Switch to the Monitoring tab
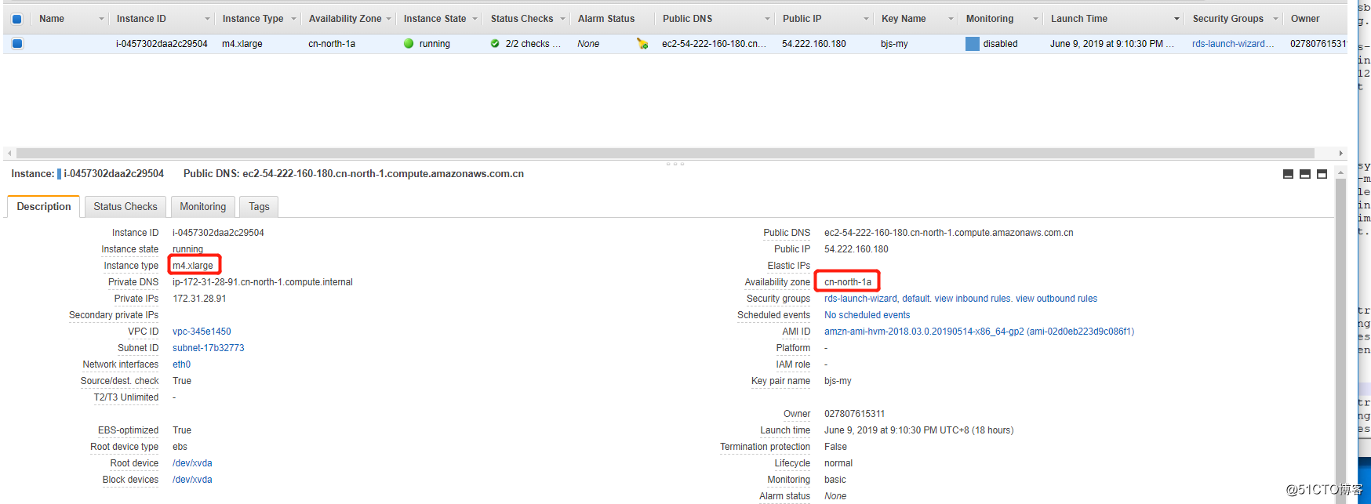Image resolution: width=1371 pixels, height=504 pixels. (203, 207)
